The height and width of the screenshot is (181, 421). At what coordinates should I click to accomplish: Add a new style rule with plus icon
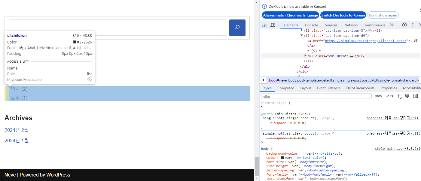(399, 96)
